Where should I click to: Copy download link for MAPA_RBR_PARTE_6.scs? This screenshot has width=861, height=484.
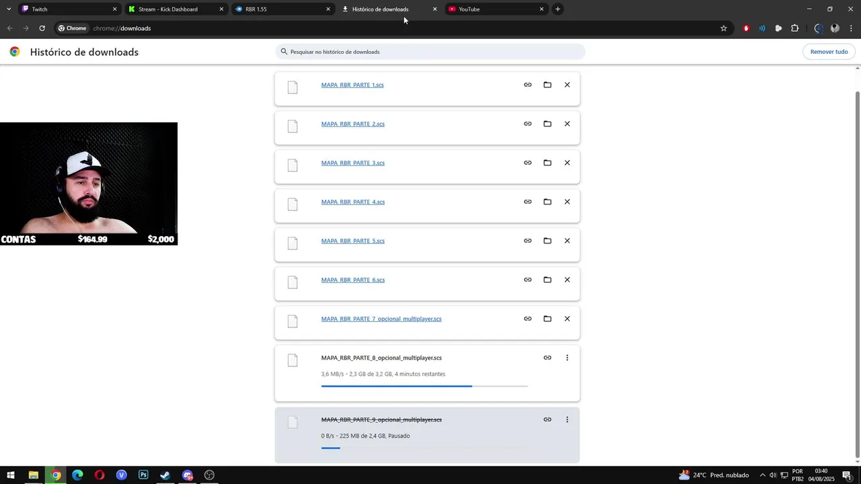[527, 280]
